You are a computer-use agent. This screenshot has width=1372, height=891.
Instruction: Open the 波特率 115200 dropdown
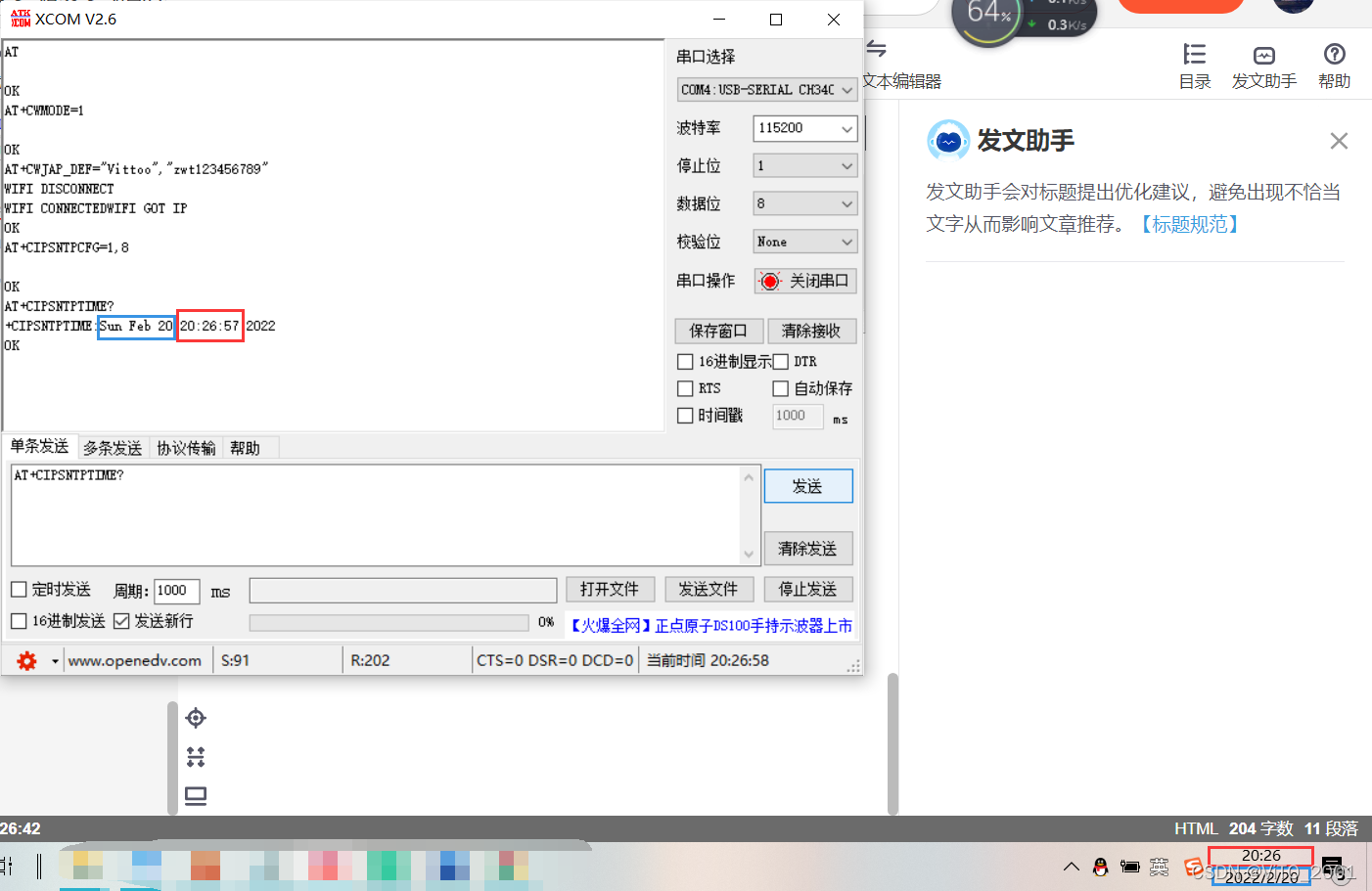(805, 128)
